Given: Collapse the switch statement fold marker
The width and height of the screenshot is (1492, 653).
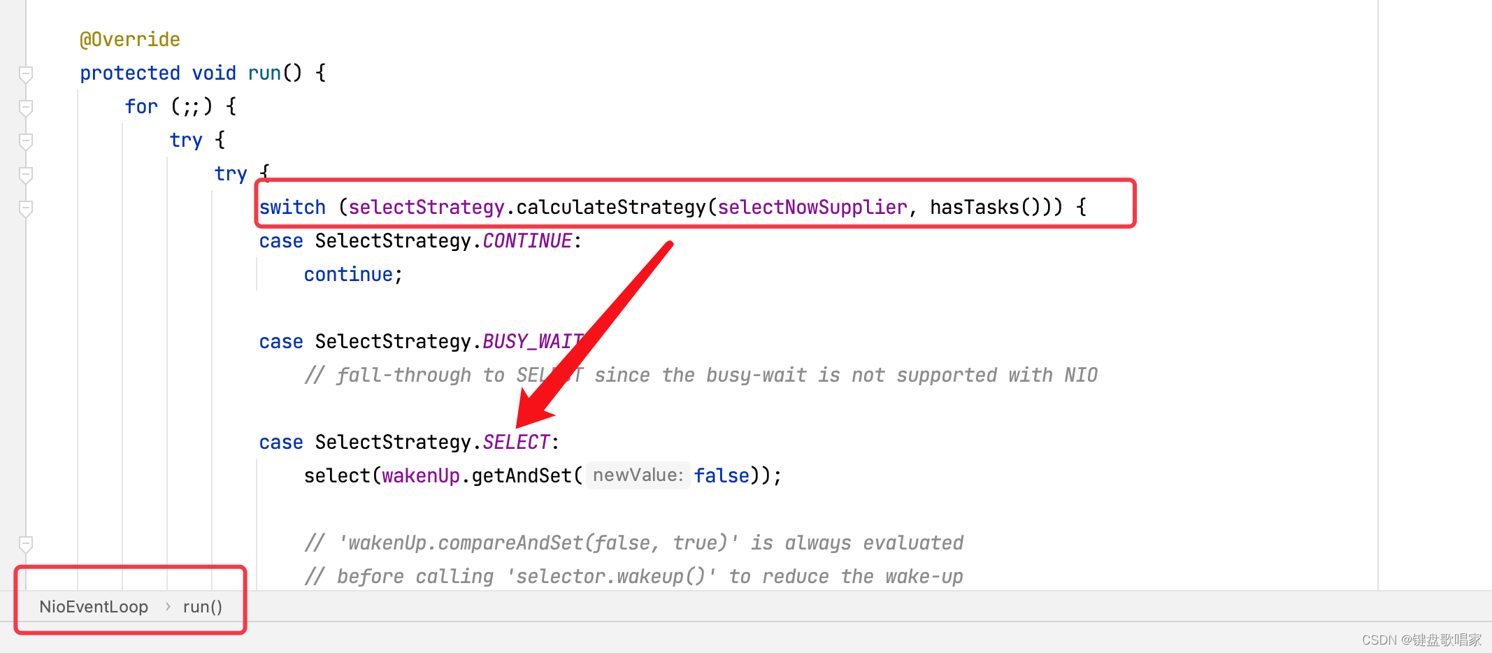Looking at the screenshot, I should click(x=26, y=208).
